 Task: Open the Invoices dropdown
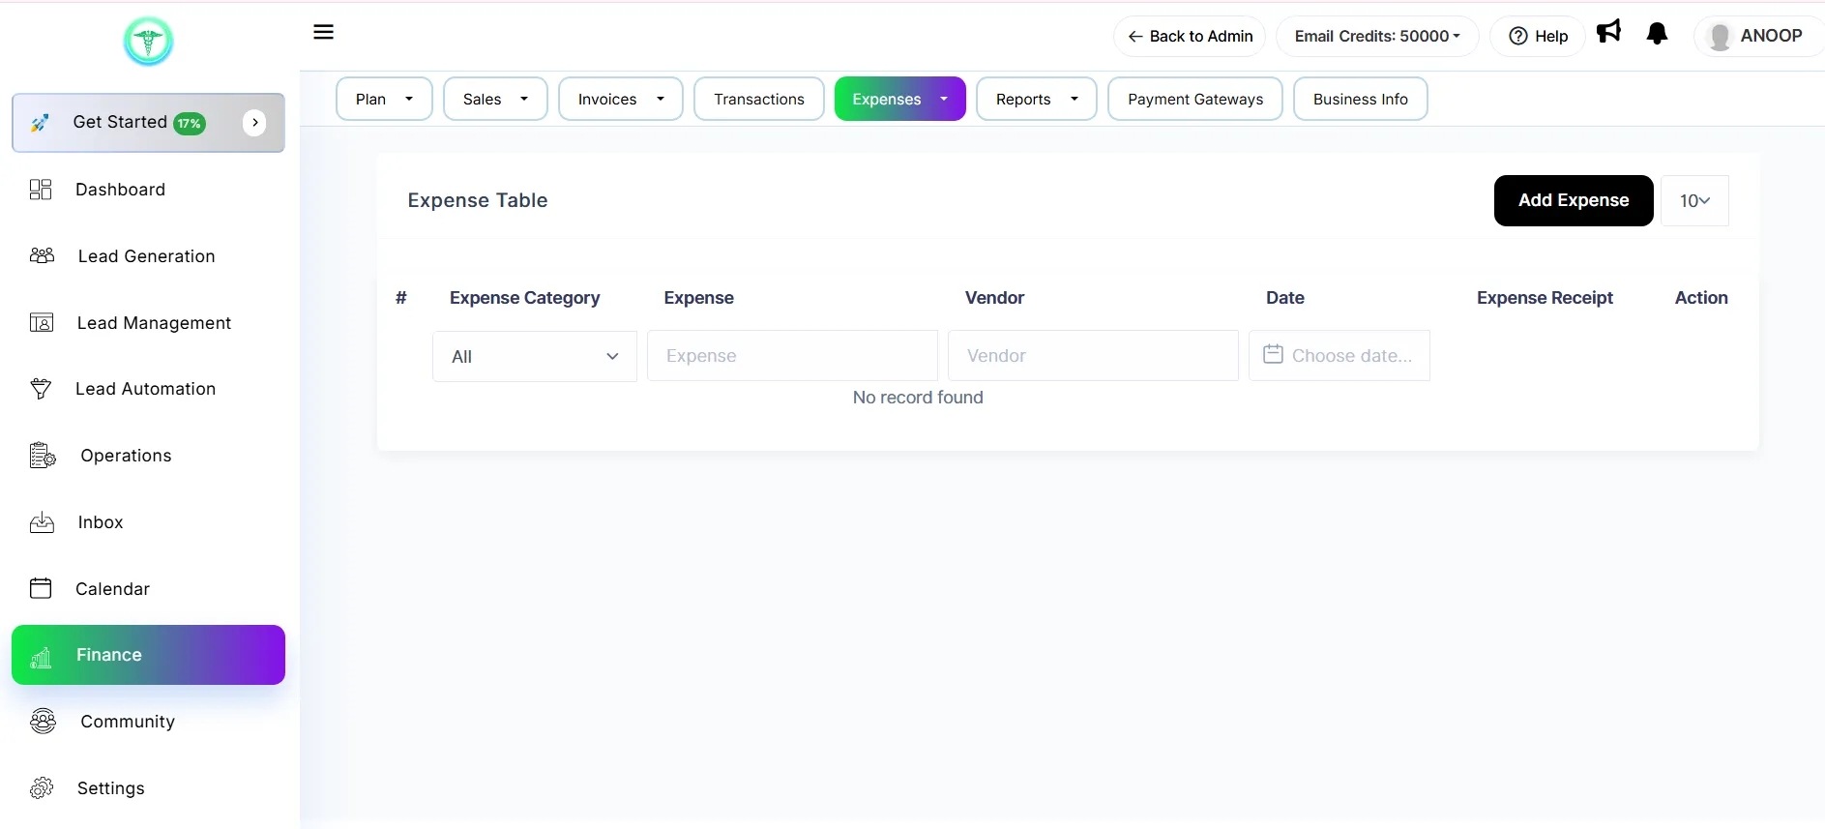pos(621,99)
